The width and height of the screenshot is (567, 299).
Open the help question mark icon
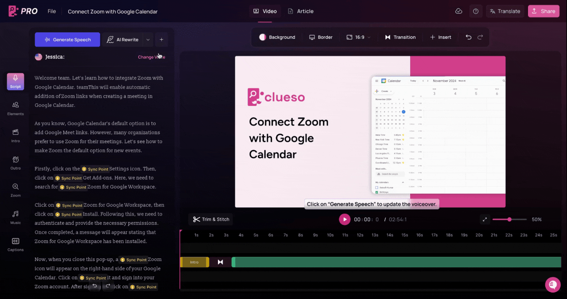[476, 11]
